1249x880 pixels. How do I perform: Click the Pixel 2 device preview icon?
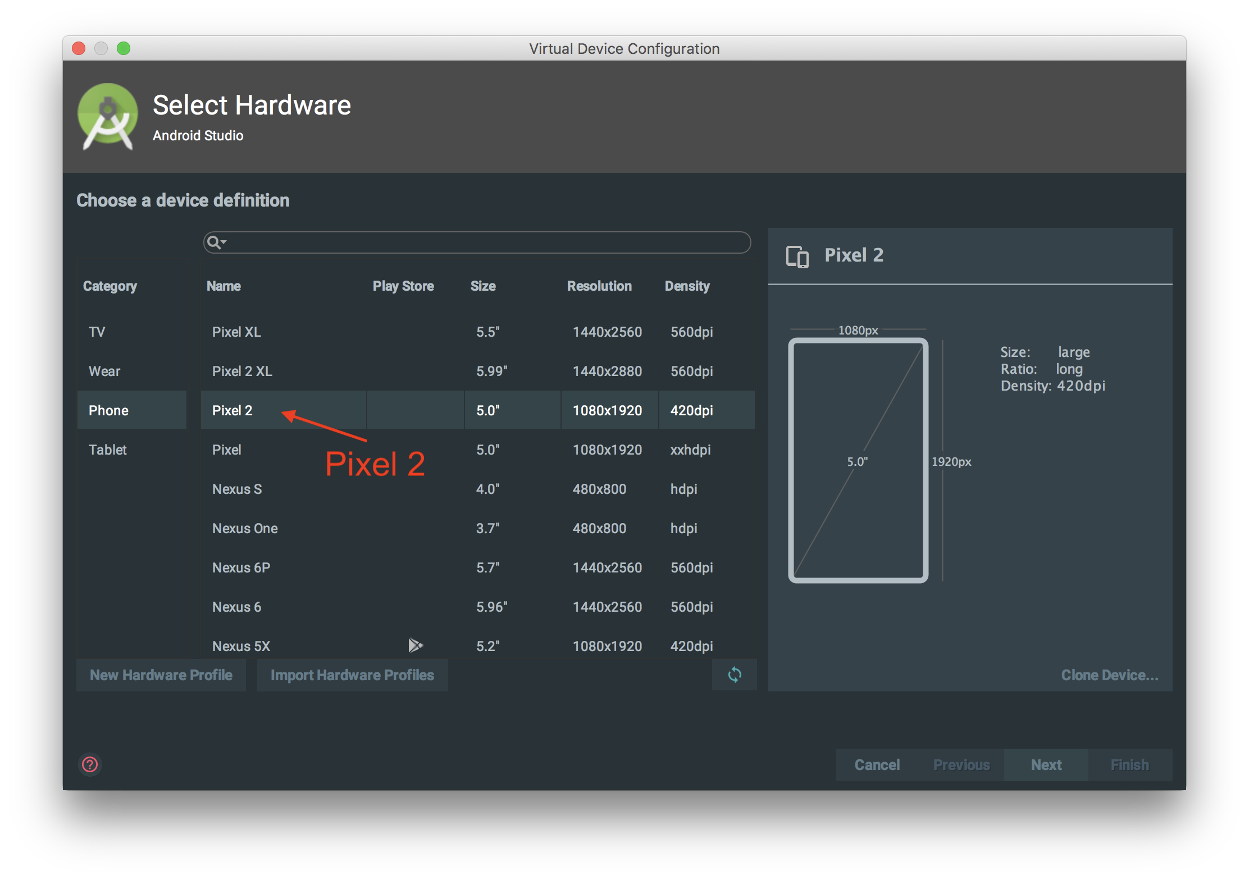(x=797, y=256)
